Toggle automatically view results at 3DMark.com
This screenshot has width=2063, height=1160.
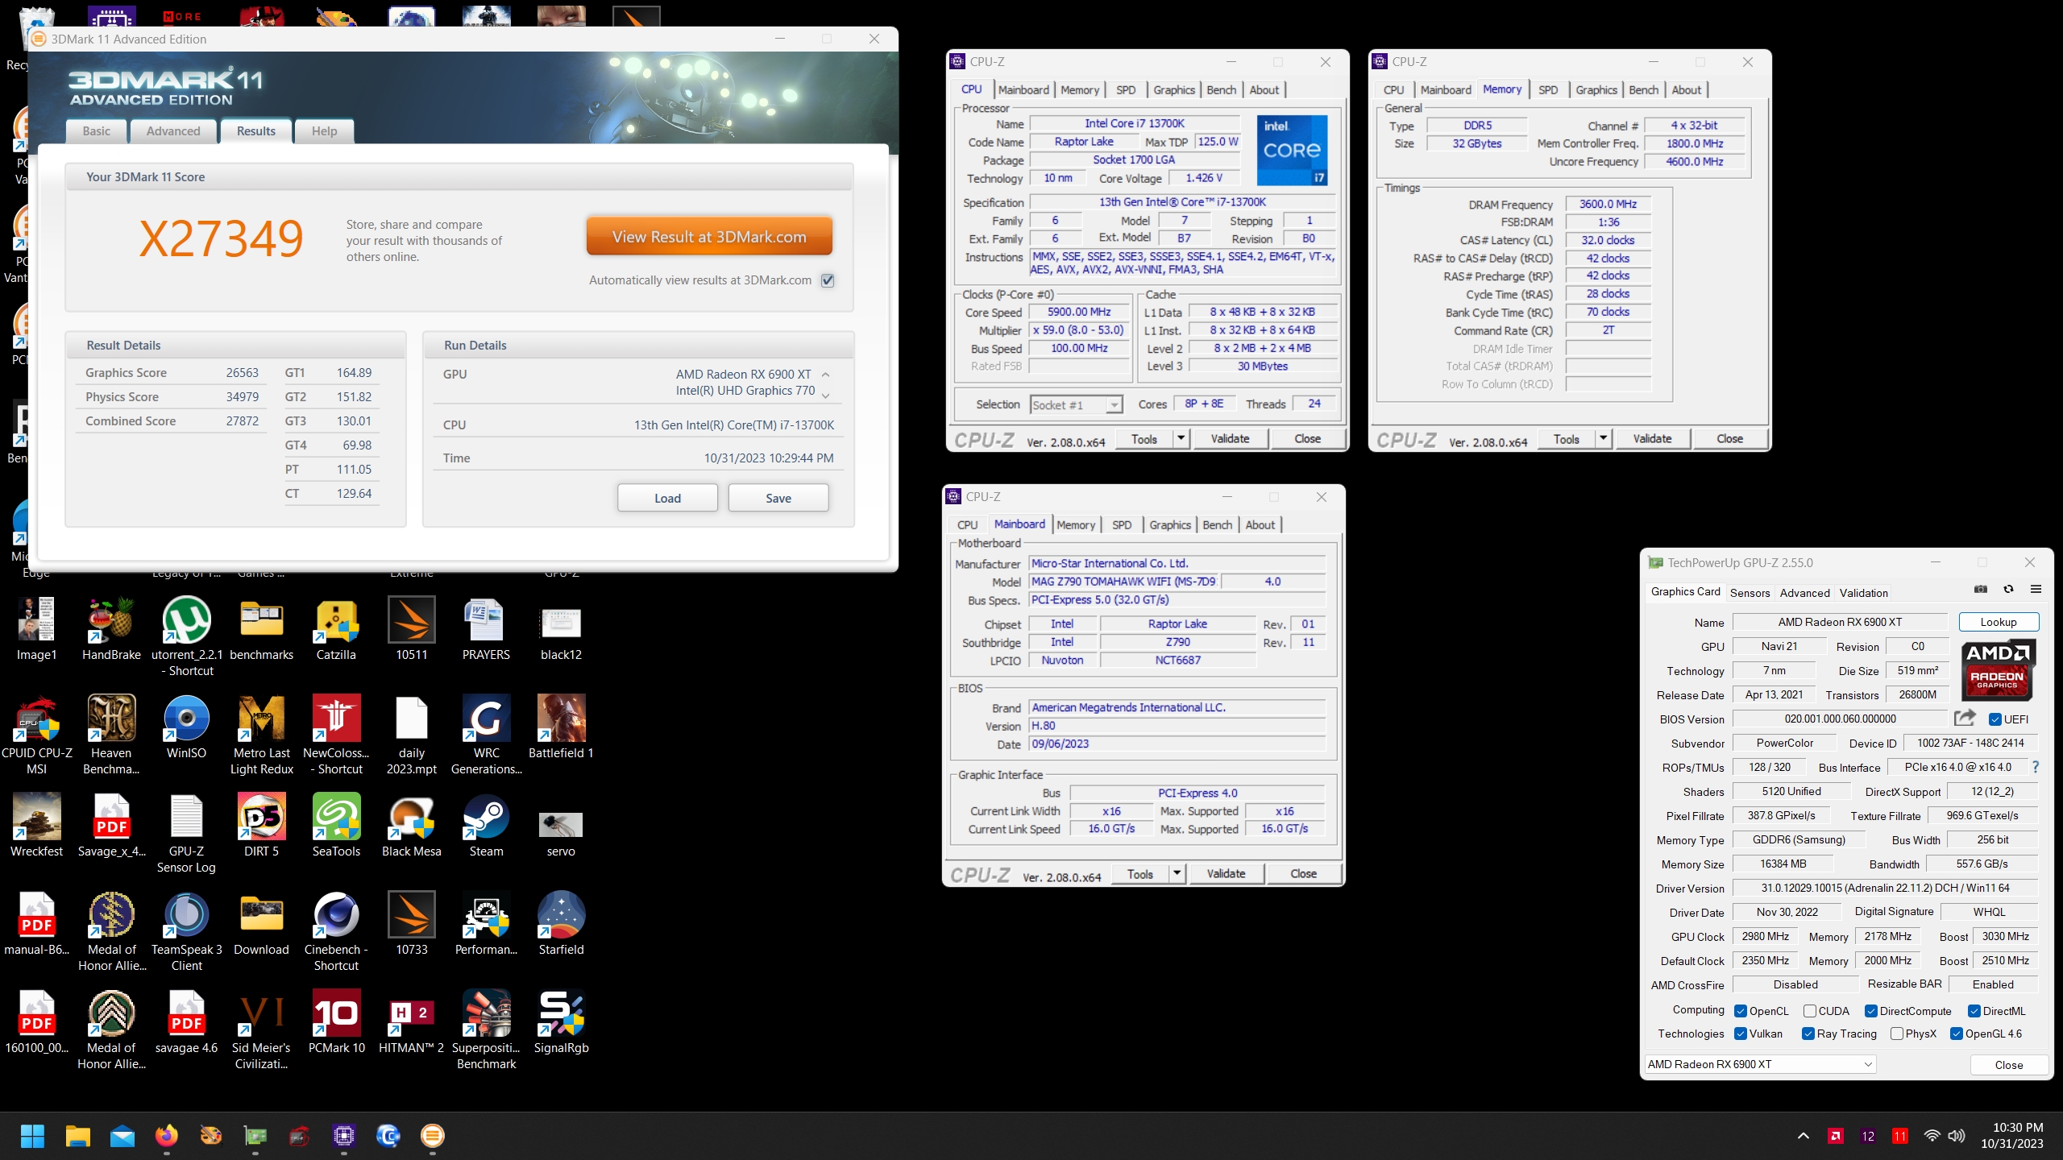(x=828, y=280)
